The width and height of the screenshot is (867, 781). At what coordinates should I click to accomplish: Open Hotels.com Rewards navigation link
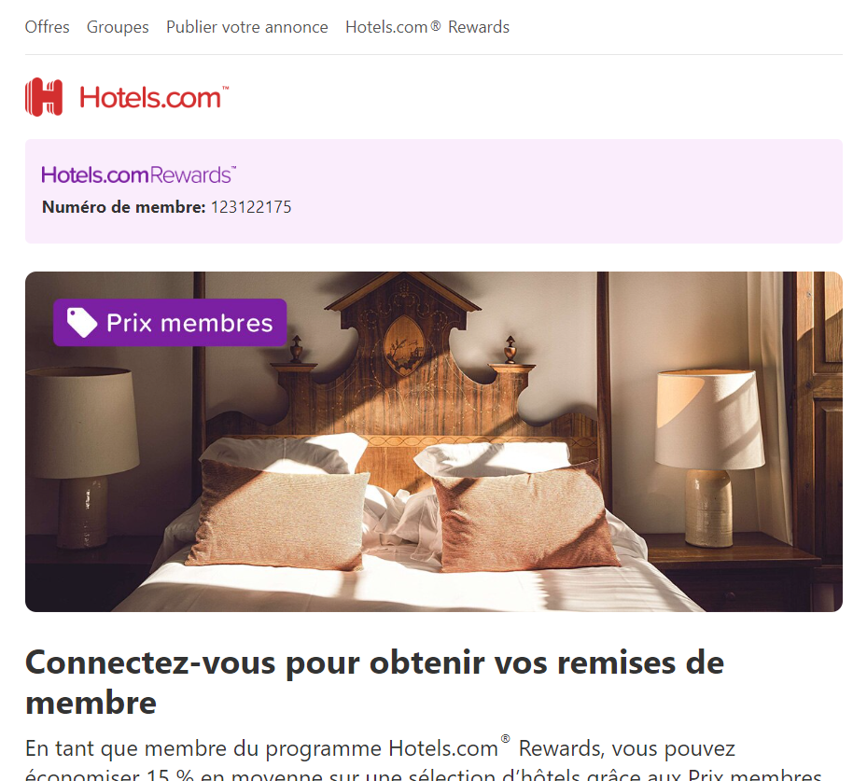coord(427,27)
